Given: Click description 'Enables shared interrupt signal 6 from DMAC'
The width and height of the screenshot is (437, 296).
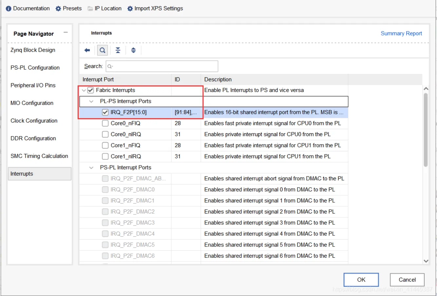Looking at the screenshot, I should click(270, 256).
